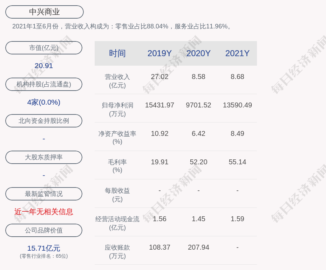
Task: Select the 15.71亿元 brand value
Action: (44, 248)
